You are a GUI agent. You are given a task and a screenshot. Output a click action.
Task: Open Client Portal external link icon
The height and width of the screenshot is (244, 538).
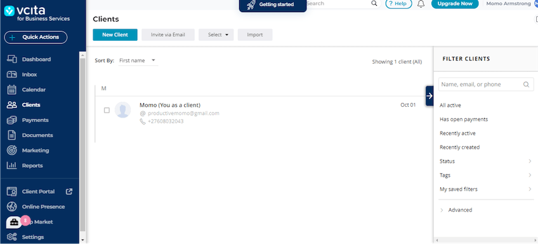[69, 191]
